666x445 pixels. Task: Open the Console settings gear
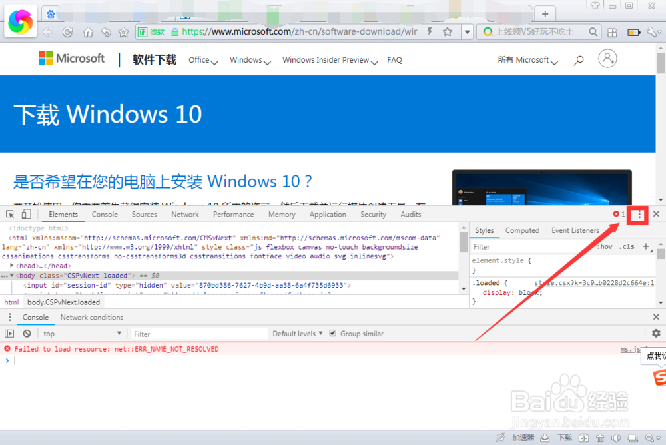[656, 333]
